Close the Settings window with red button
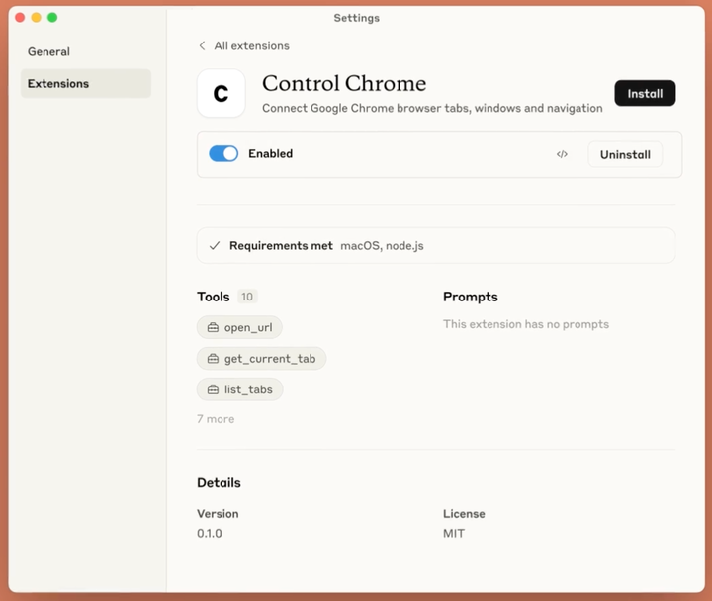 tap(20, 18)
